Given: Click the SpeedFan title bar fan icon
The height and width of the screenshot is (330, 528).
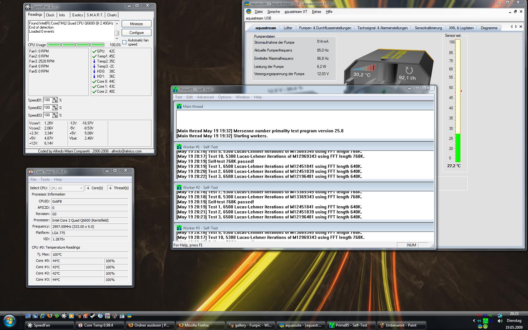Looking at the screenshot, I should coord(28,7).
